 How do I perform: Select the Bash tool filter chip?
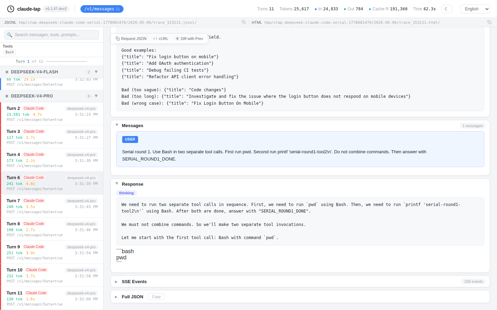point(10,52)
